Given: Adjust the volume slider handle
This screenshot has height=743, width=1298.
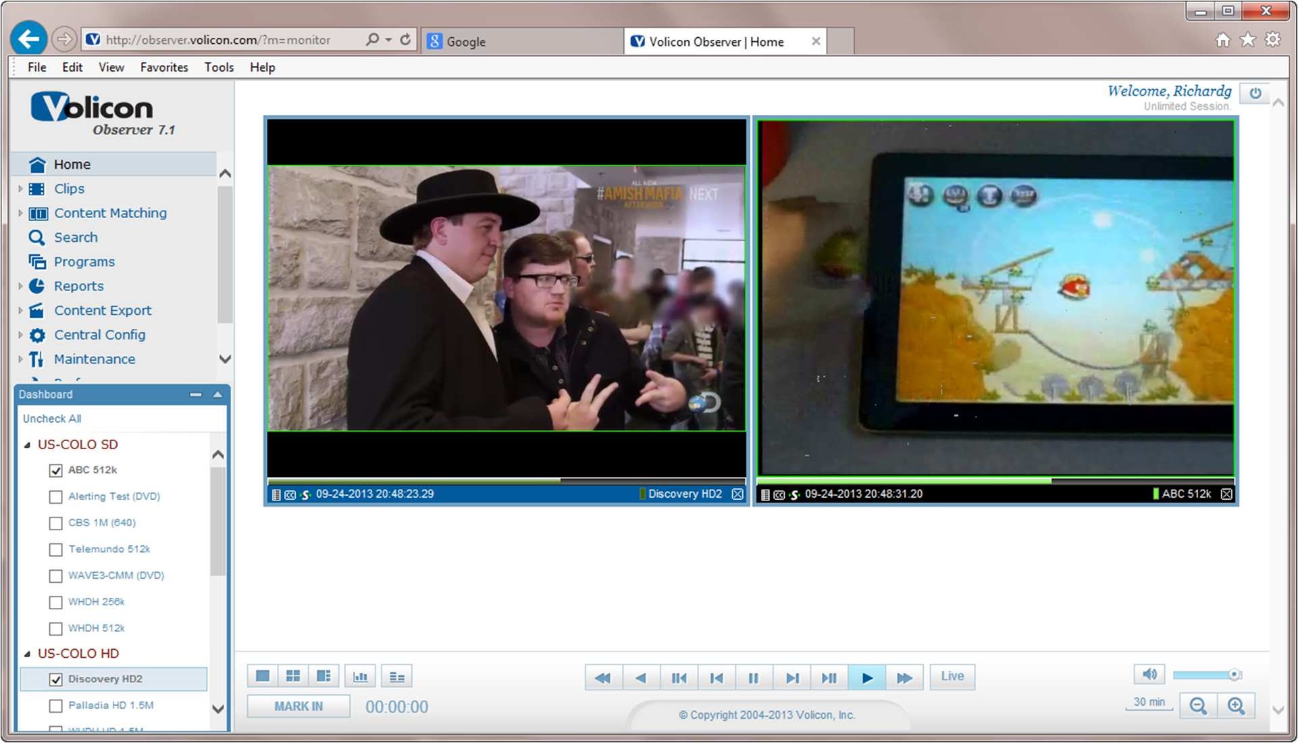Looking at the screenshot, I should 1234,675.
